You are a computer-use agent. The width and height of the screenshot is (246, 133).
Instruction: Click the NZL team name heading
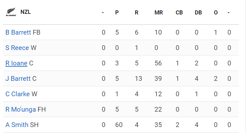(25, 12)
